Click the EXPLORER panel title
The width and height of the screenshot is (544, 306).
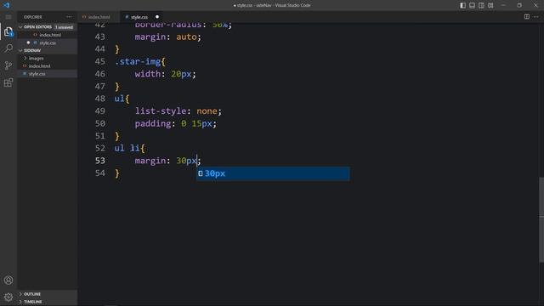tap(33, 17)
